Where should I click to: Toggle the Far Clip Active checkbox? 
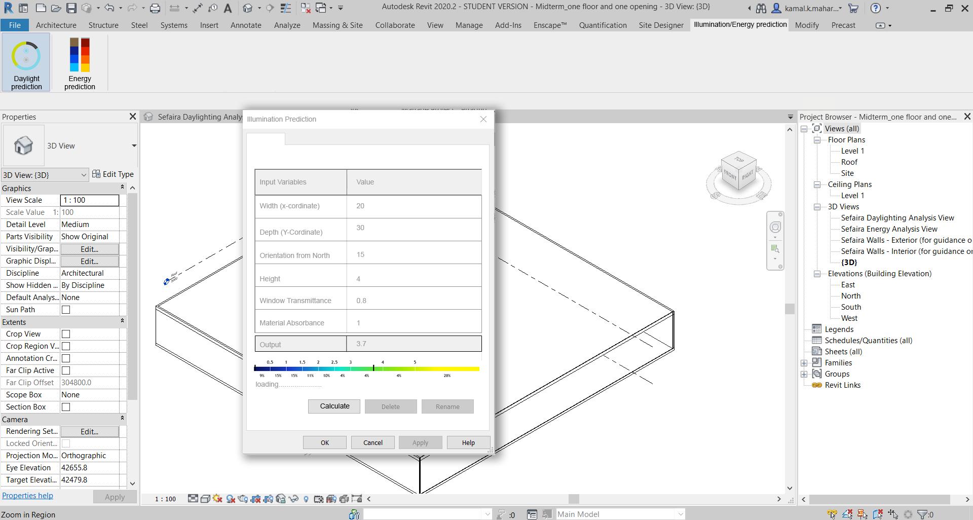pos(66,370)
